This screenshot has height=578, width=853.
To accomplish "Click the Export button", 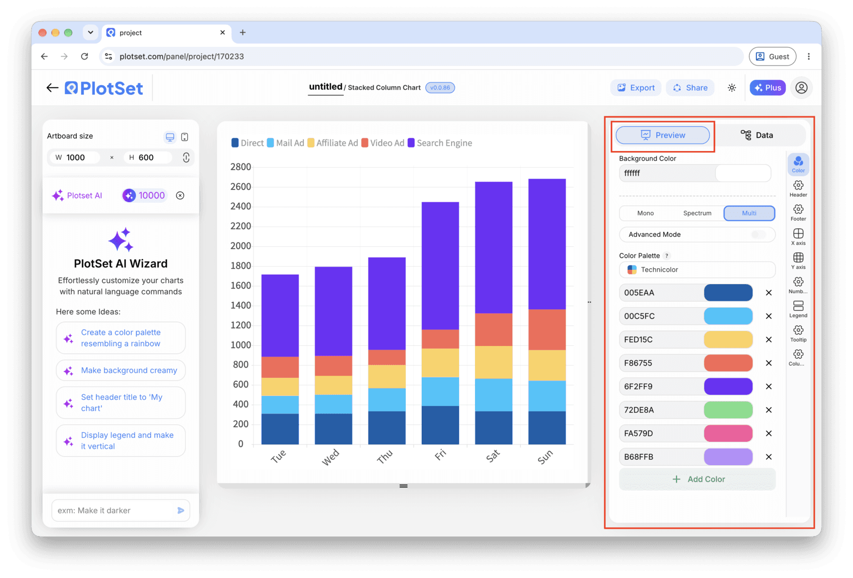I will (x=636, y=88).
